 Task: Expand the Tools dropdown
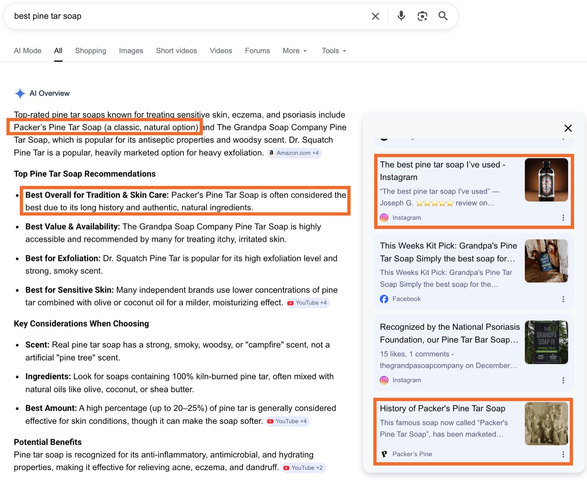334,51
